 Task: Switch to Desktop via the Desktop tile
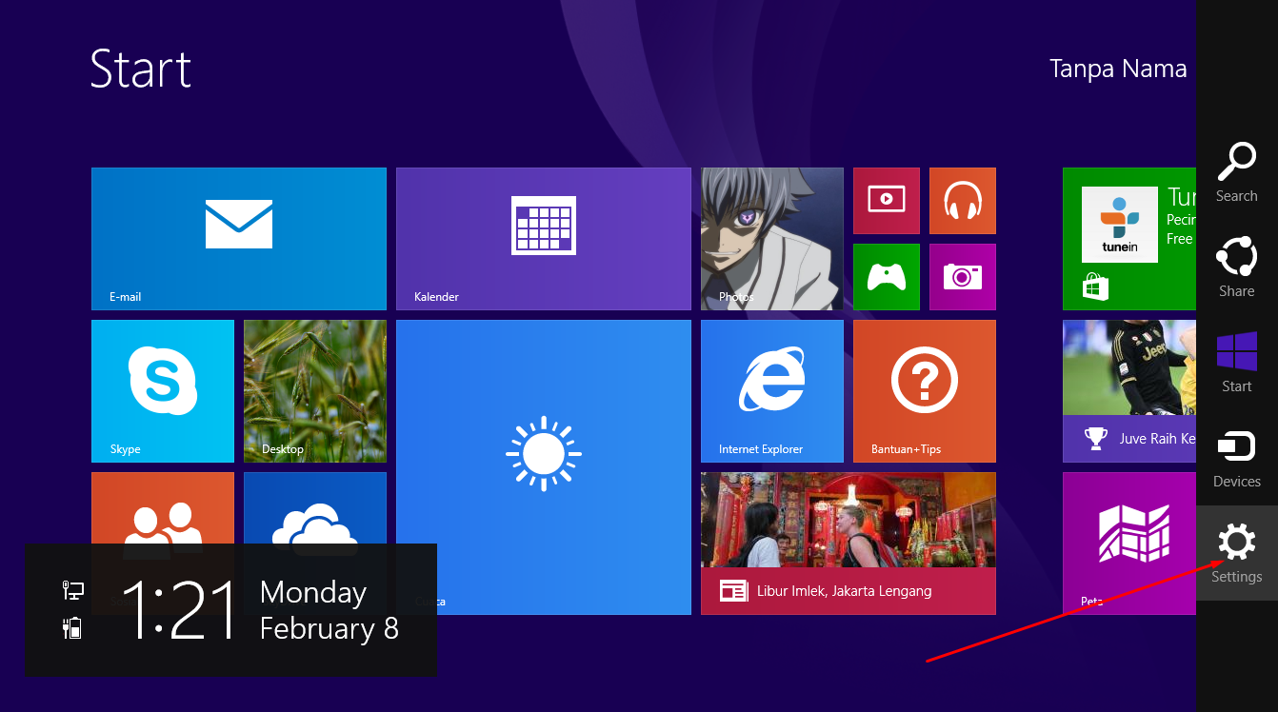pyautogui.click(x=314, y=390)
